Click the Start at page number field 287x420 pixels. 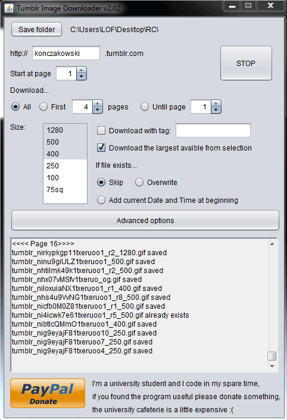coord(67,73)
